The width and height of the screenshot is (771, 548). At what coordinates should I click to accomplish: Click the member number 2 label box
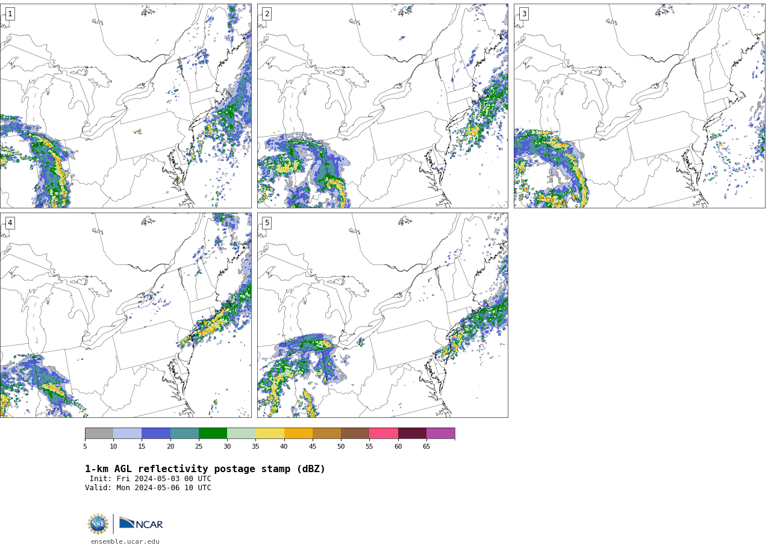click(267, 14)
